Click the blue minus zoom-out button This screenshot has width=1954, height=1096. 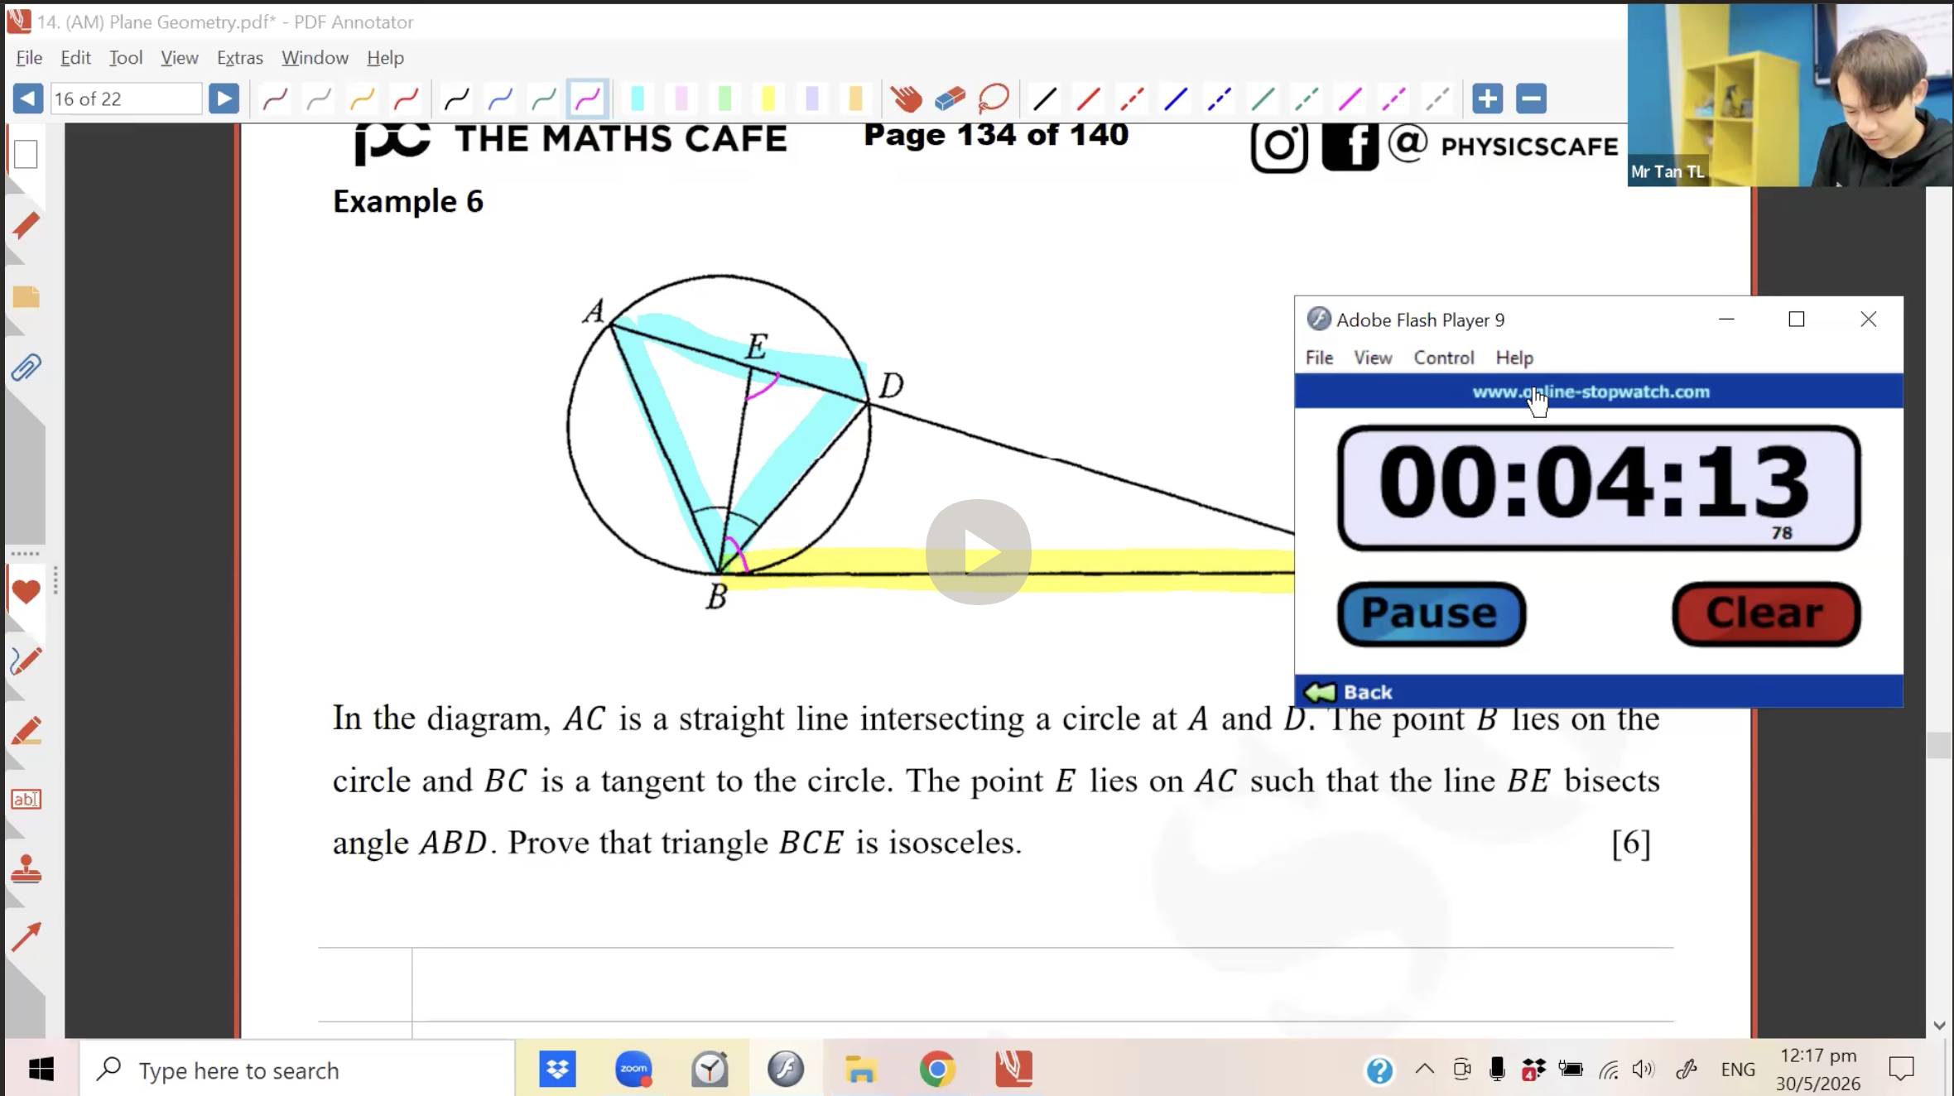click(1532, 99)
